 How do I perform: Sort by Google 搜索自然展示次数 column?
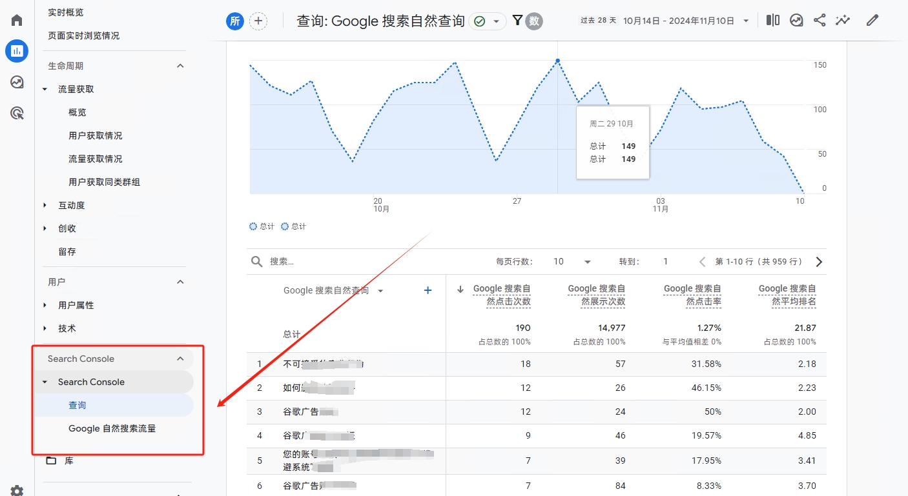coord(596,295)
